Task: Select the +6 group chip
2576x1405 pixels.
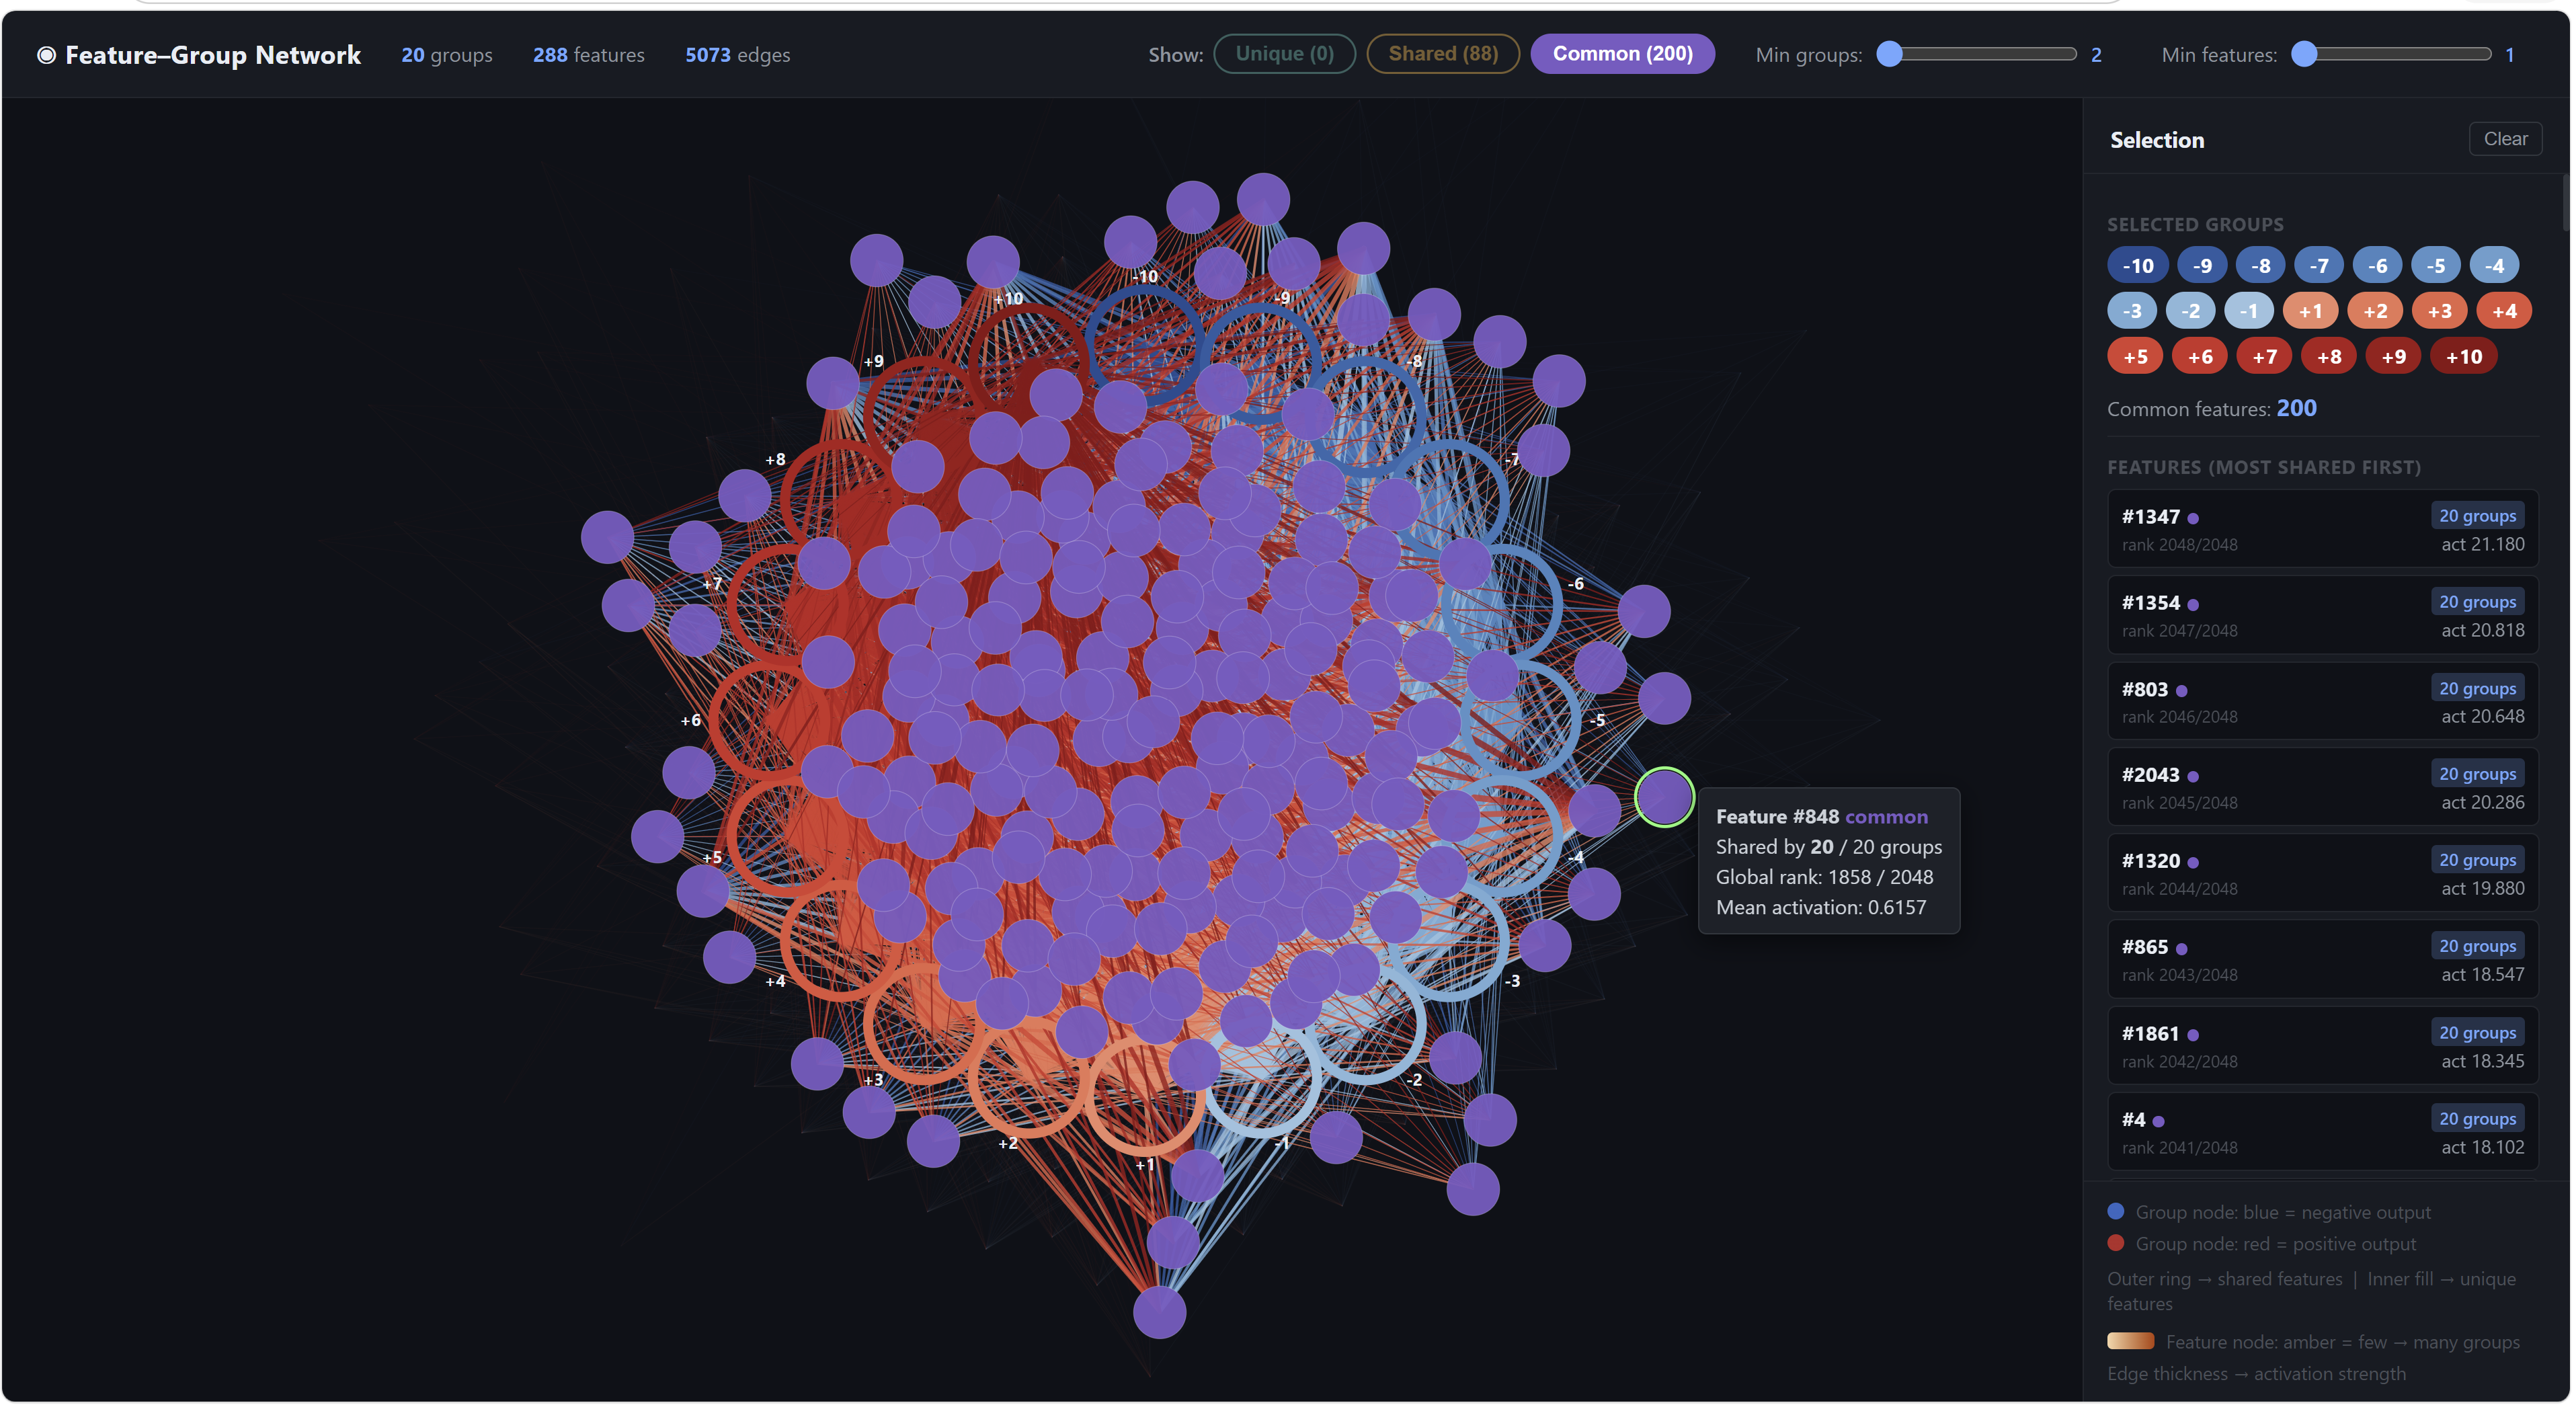Action: coord(2200,357)
